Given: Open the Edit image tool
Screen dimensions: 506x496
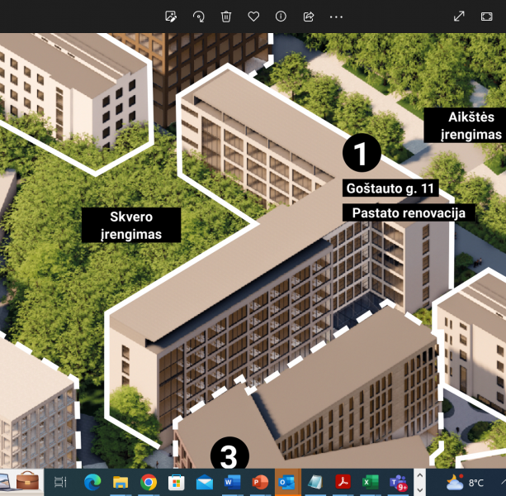Looking at the screenshot, I should [x=171, y=17].
